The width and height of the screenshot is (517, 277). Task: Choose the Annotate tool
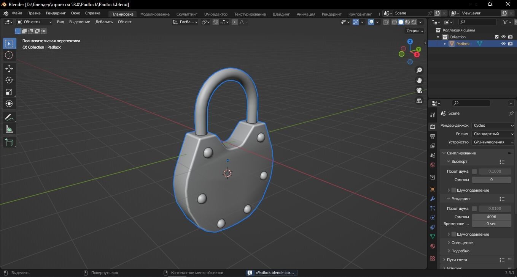pyautogui.click(x=9, y=117)
